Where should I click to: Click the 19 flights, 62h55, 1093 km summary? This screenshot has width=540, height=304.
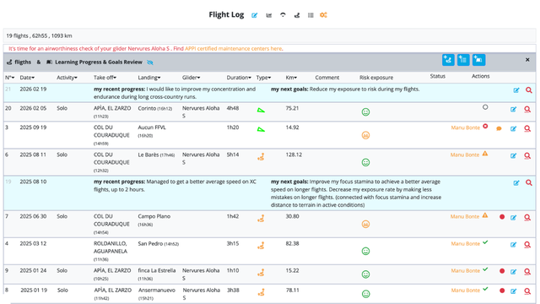click(x=39, y=35)
